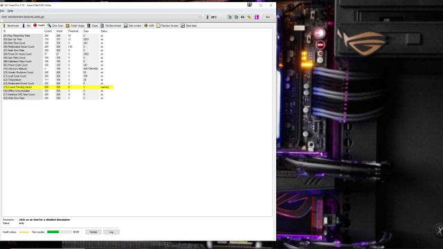Select the (05) Reallocated Sector Count row

[58, 47]
